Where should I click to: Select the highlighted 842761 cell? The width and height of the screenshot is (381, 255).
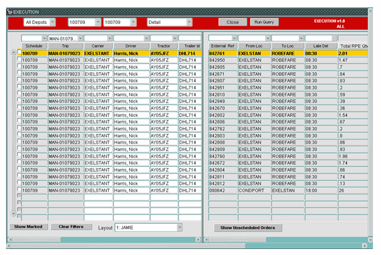223,53
